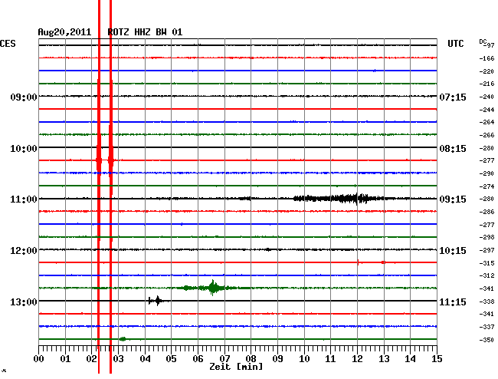Select the 09:00 local time label
The image size is (498, 379).
24,97
